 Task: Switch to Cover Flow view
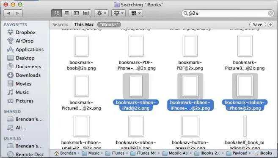(x=86, y=13)
